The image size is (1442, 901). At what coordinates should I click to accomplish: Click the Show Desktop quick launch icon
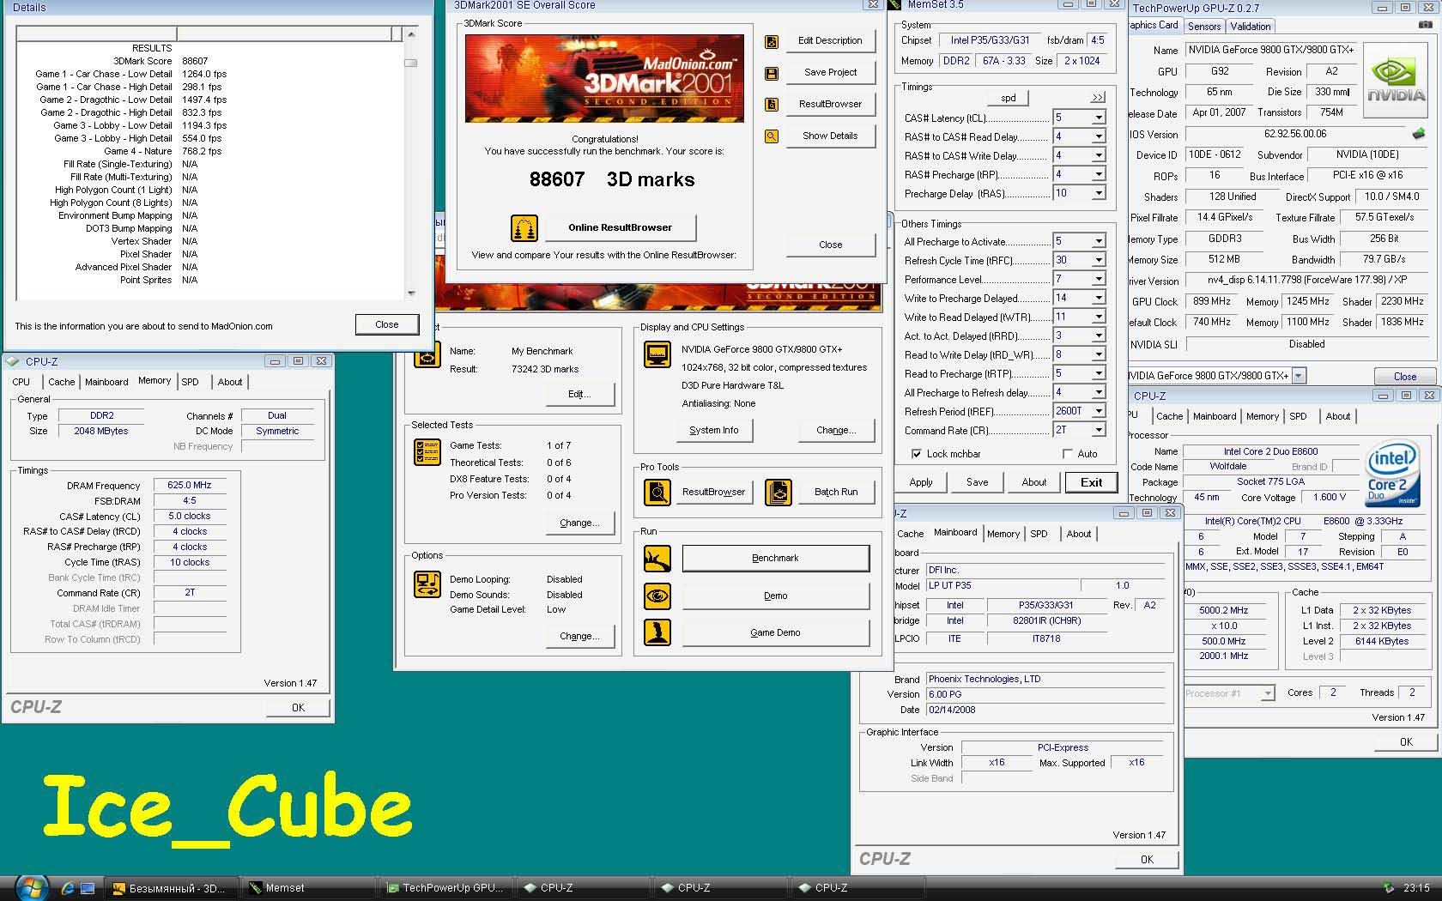pos(89,888)
